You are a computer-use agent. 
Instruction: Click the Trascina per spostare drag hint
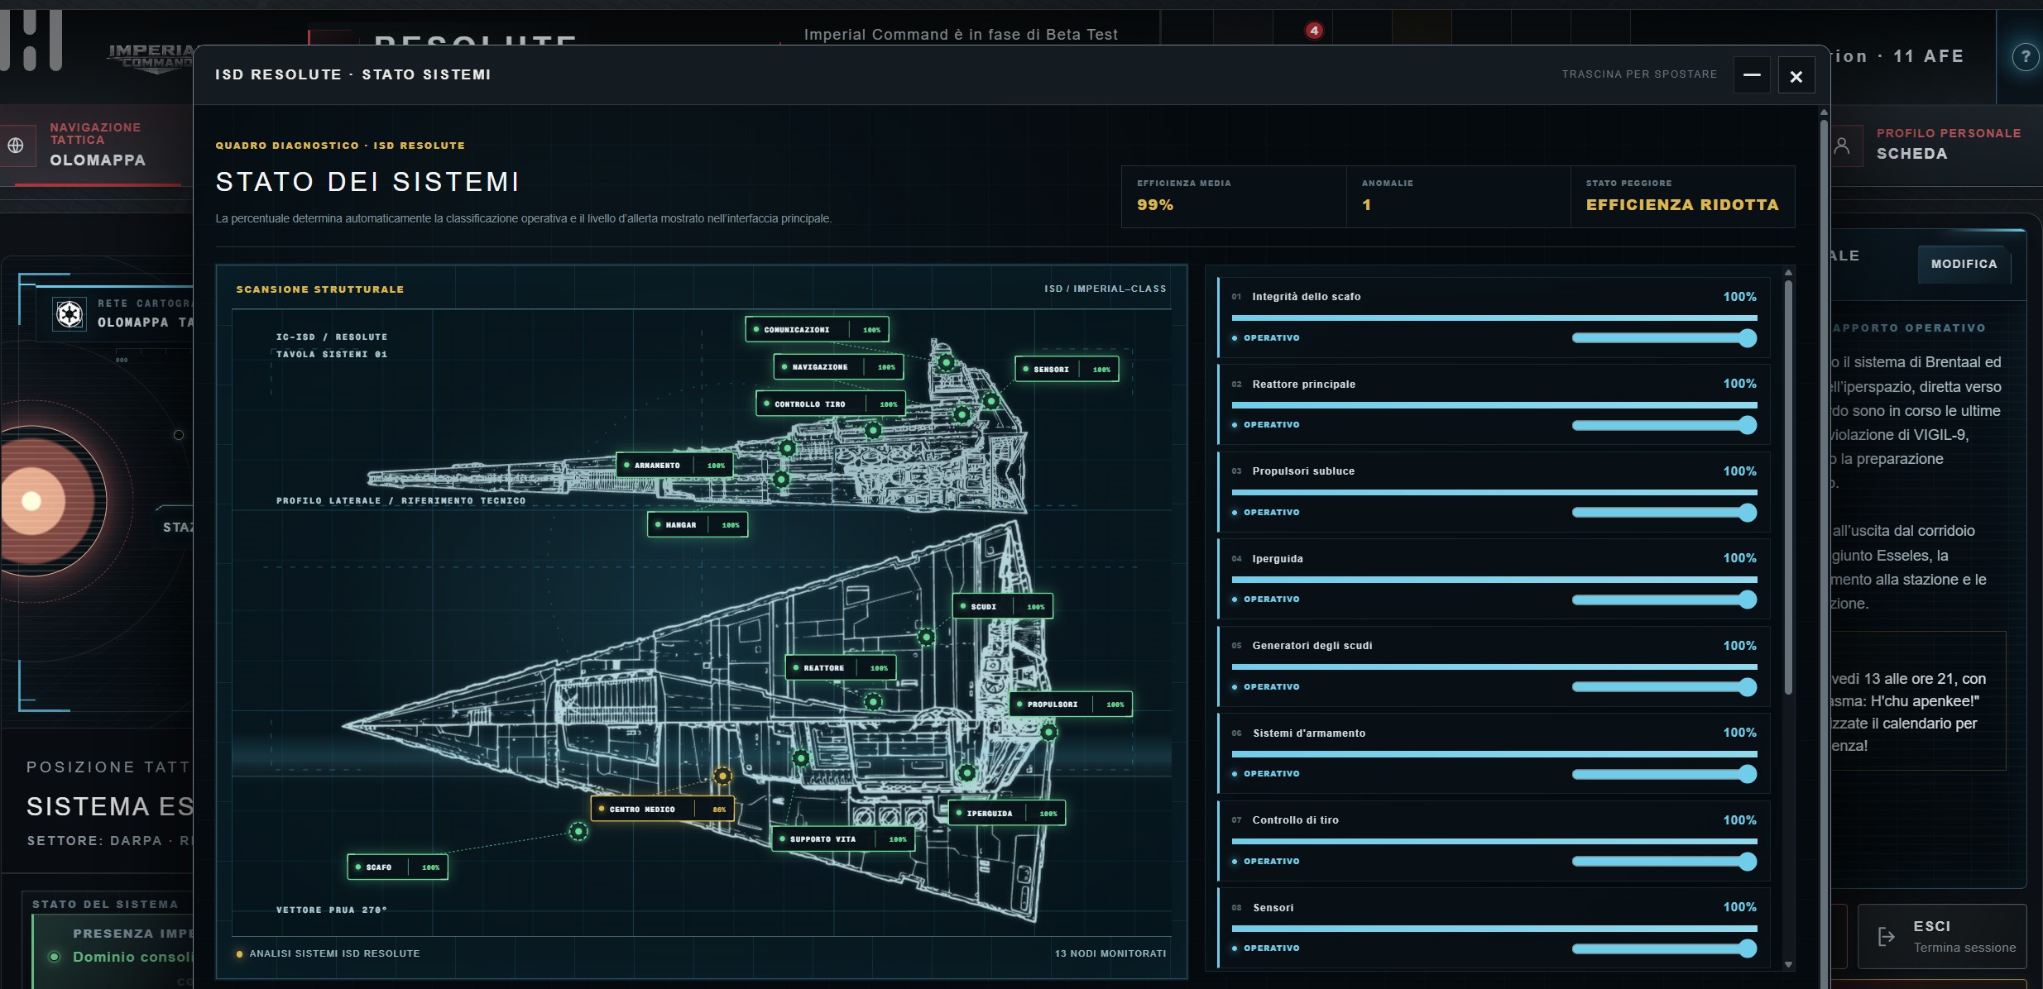pos(1639,74)
